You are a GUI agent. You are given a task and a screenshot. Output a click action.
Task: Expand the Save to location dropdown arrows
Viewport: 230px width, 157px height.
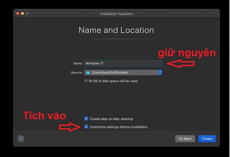pos(160,73)
